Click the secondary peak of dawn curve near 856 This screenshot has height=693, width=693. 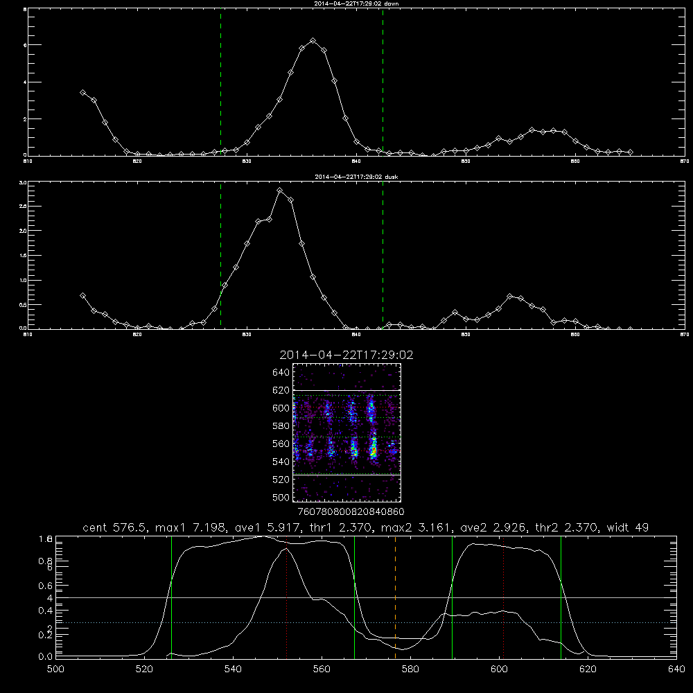532,130
